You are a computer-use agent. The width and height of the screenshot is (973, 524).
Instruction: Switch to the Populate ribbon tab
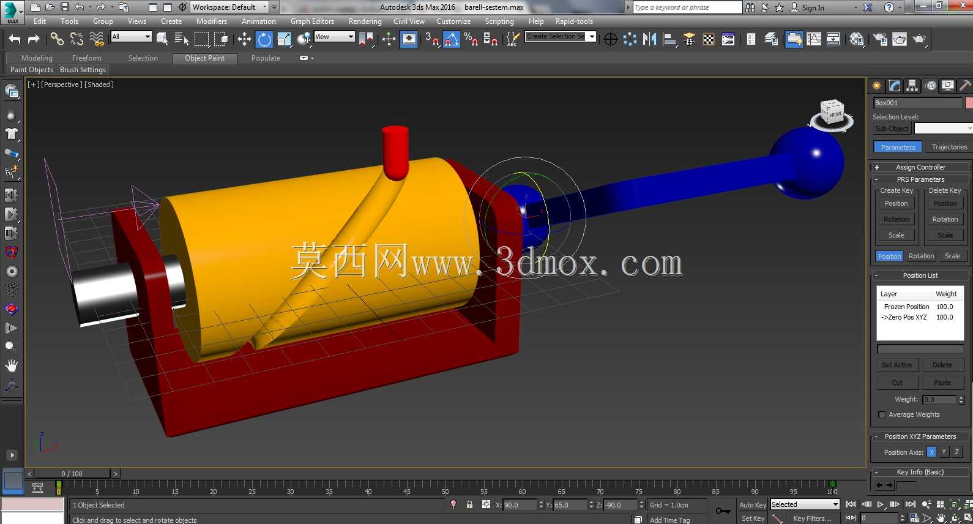tap(266, 58)
